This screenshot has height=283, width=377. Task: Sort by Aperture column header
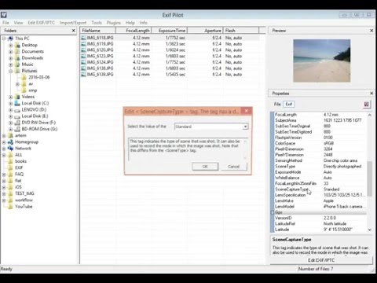point(205,31)
